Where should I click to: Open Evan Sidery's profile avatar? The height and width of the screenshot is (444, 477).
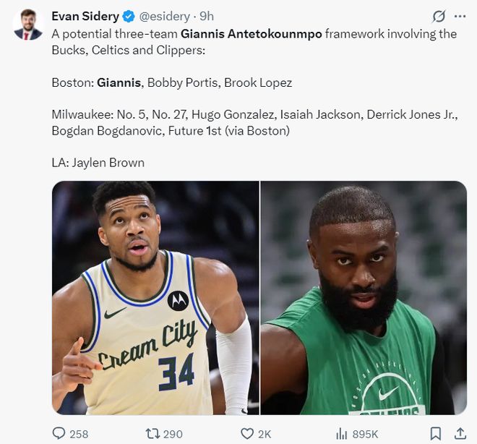pos(27,25)
